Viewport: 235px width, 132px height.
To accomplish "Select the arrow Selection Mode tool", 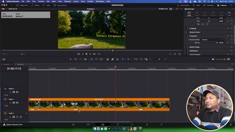I will coord(70,59).
